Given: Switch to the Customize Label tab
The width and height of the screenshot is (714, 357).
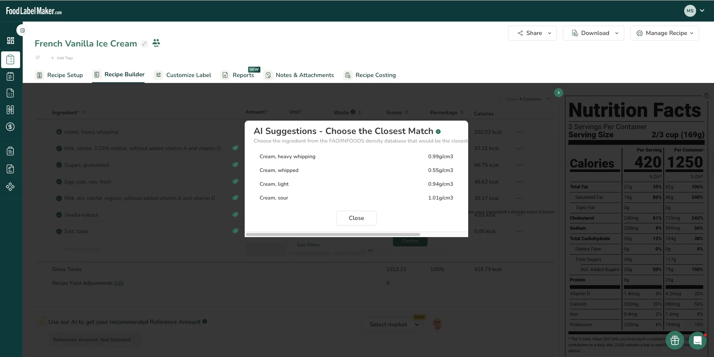Looking at the screenshot, I should pos(183,75).
